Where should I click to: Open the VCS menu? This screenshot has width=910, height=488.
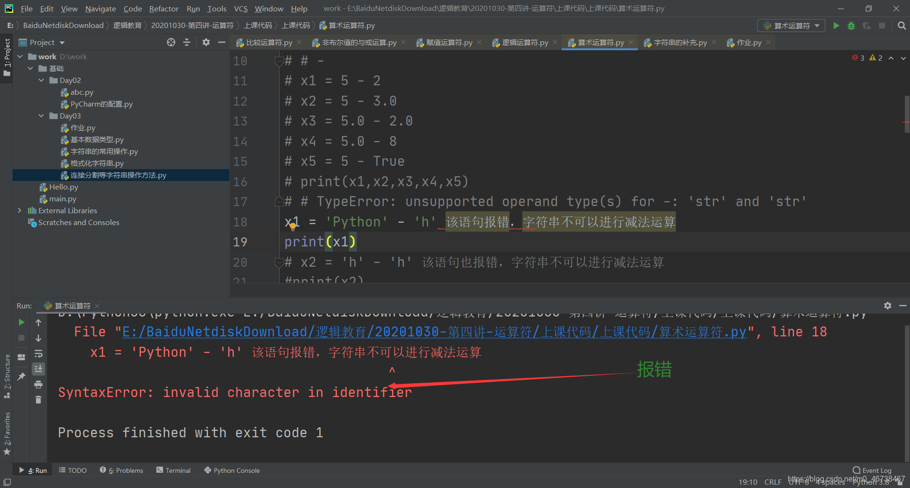241,9
